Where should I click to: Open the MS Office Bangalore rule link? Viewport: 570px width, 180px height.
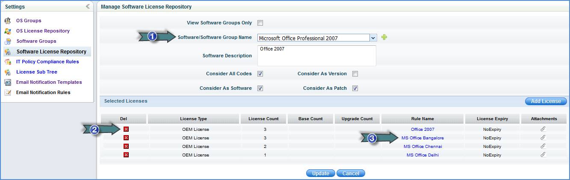(x=422, y=138)
